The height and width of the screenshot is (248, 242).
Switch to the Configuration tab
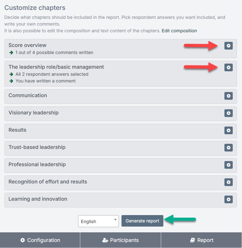point(40,240)
